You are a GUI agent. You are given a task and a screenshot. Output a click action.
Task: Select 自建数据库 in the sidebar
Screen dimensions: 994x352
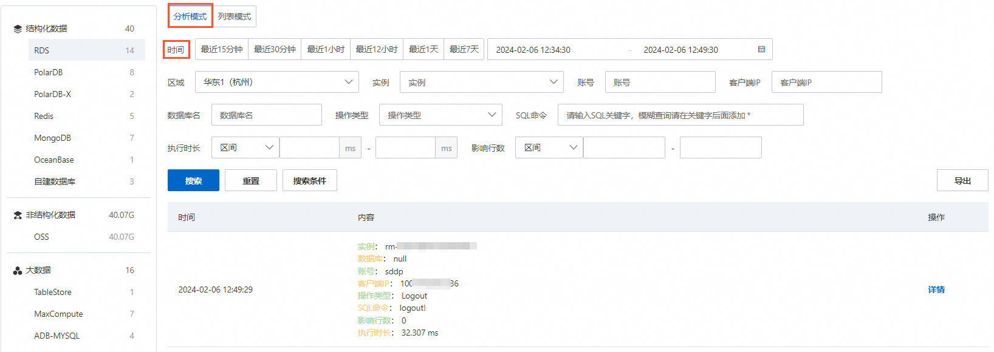(x=87, y=181)
